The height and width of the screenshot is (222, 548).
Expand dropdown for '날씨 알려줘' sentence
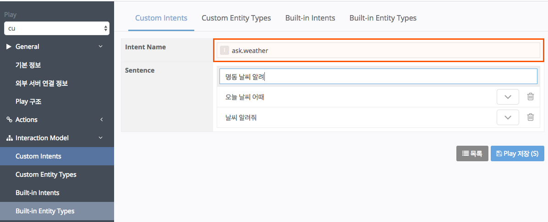point(508,117)
